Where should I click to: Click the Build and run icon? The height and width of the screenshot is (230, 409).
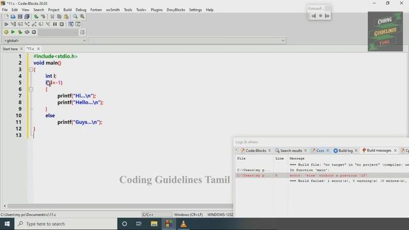pos(20,32)
